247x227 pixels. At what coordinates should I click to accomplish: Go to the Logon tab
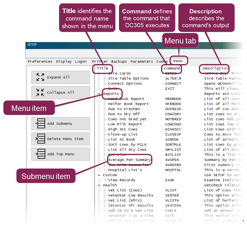[x=81, y=61]
